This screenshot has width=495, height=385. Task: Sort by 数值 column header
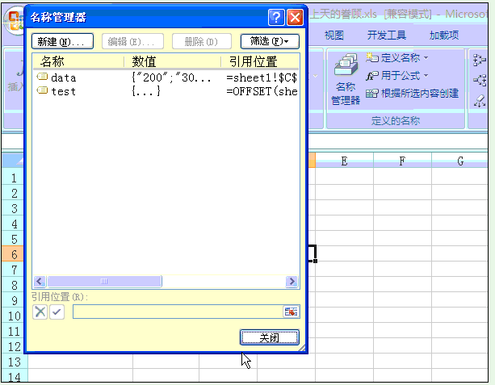(x=172, y=61)
